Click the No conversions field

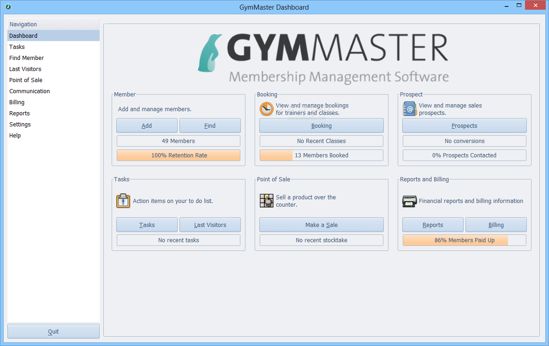coord(464,141)
